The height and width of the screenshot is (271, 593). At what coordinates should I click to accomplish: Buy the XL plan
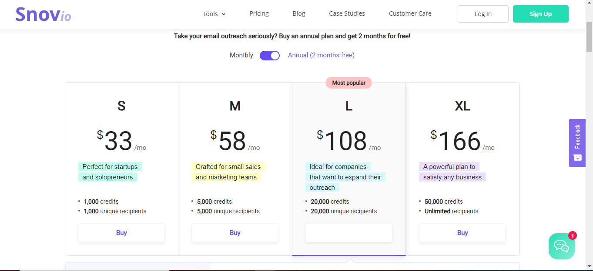[x=462, y=233]
